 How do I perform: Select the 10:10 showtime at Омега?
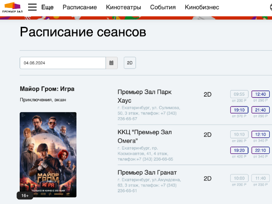click(239, 135)
